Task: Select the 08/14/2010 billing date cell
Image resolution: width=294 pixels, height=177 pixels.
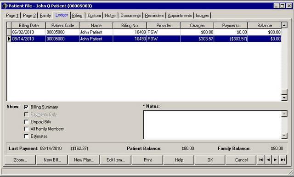Action: (x=28, y=39)
